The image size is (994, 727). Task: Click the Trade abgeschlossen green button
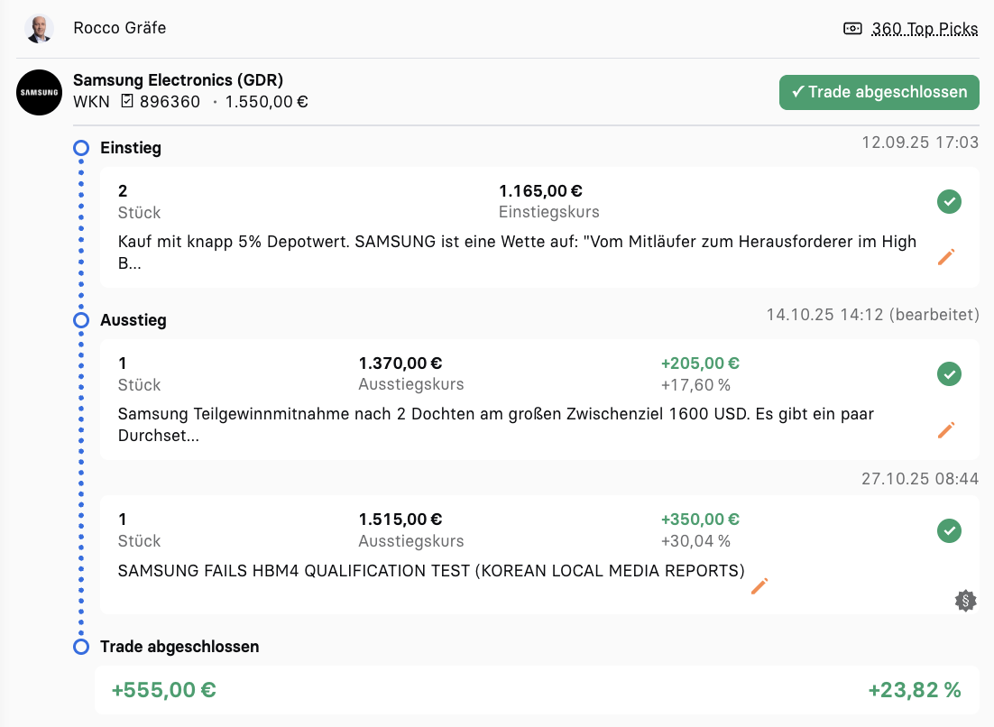pyautogui.click(x=879, y=92)
